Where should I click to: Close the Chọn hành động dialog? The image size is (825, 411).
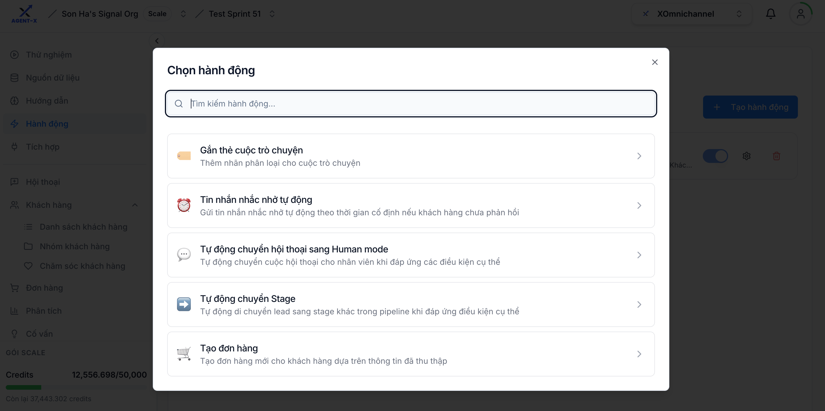(655, 62)
